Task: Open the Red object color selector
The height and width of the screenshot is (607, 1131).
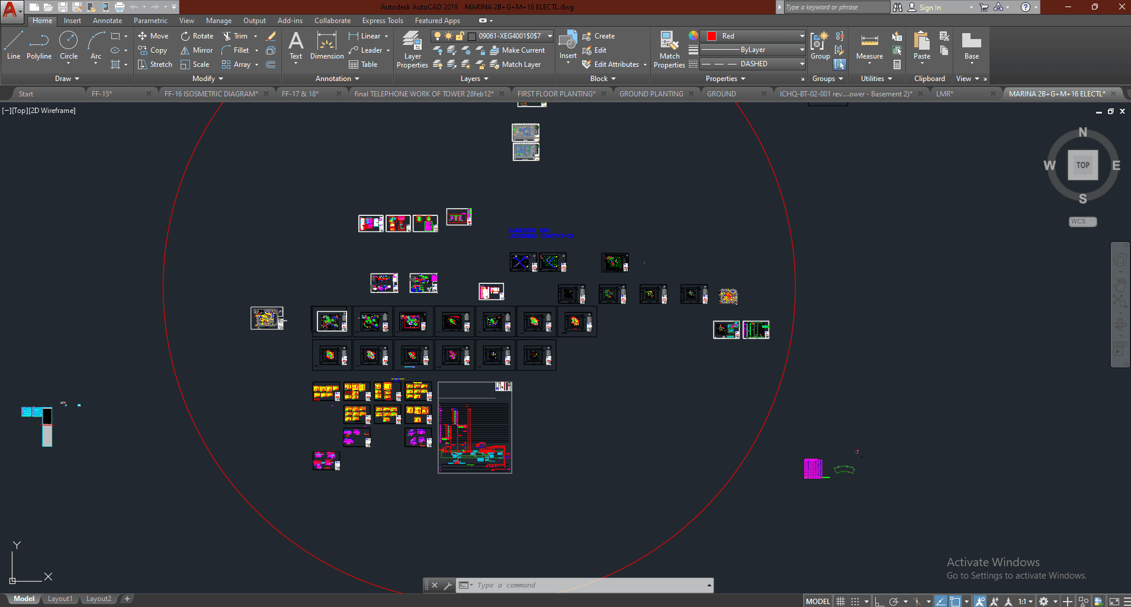Action: (x=752, y=36)
